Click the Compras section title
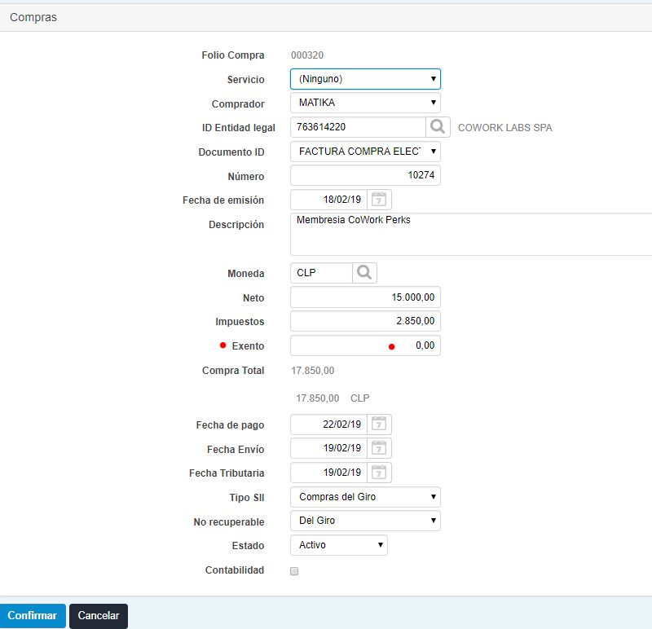This screenshot has height=629, width=652. pos(33,17)
